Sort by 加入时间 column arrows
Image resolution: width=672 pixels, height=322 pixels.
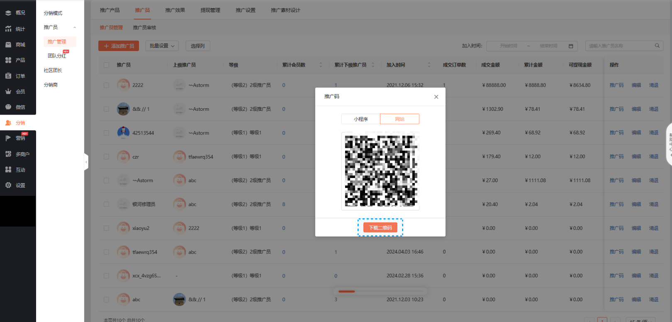pyautogui.click(x=429, y=65)
